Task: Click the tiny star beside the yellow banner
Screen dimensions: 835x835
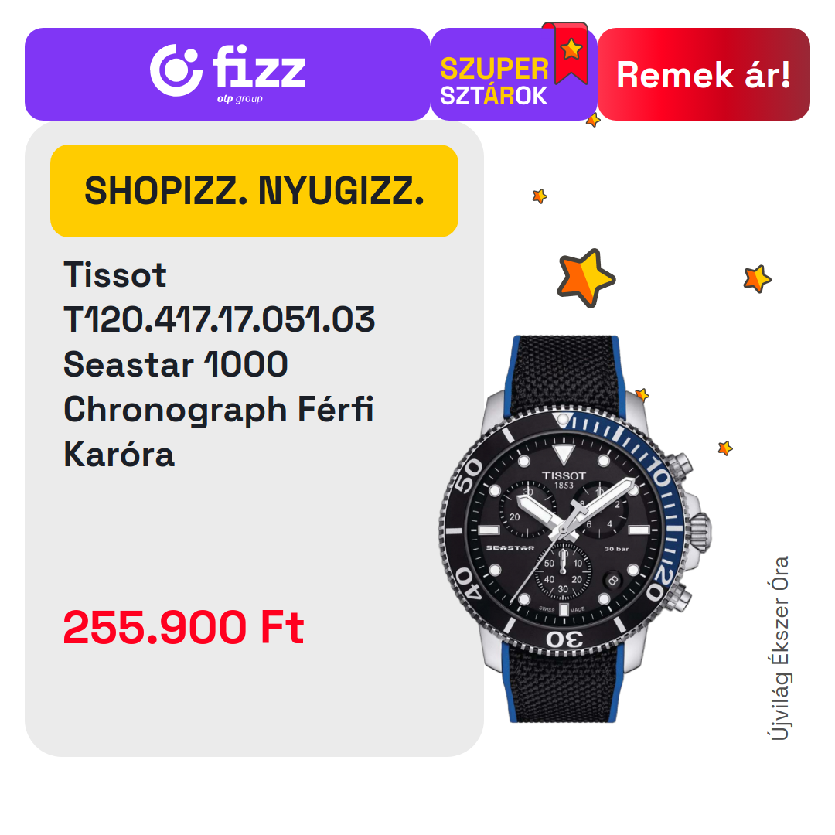Action: [540, 196]
